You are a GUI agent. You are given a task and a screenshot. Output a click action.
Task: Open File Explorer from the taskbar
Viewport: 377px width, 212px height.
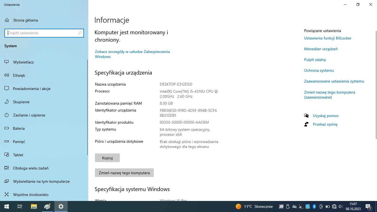(x=34, y=206)
